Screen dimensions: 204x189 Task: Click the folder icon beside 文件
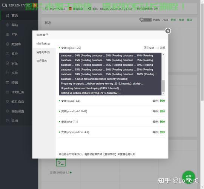(8, 73)
